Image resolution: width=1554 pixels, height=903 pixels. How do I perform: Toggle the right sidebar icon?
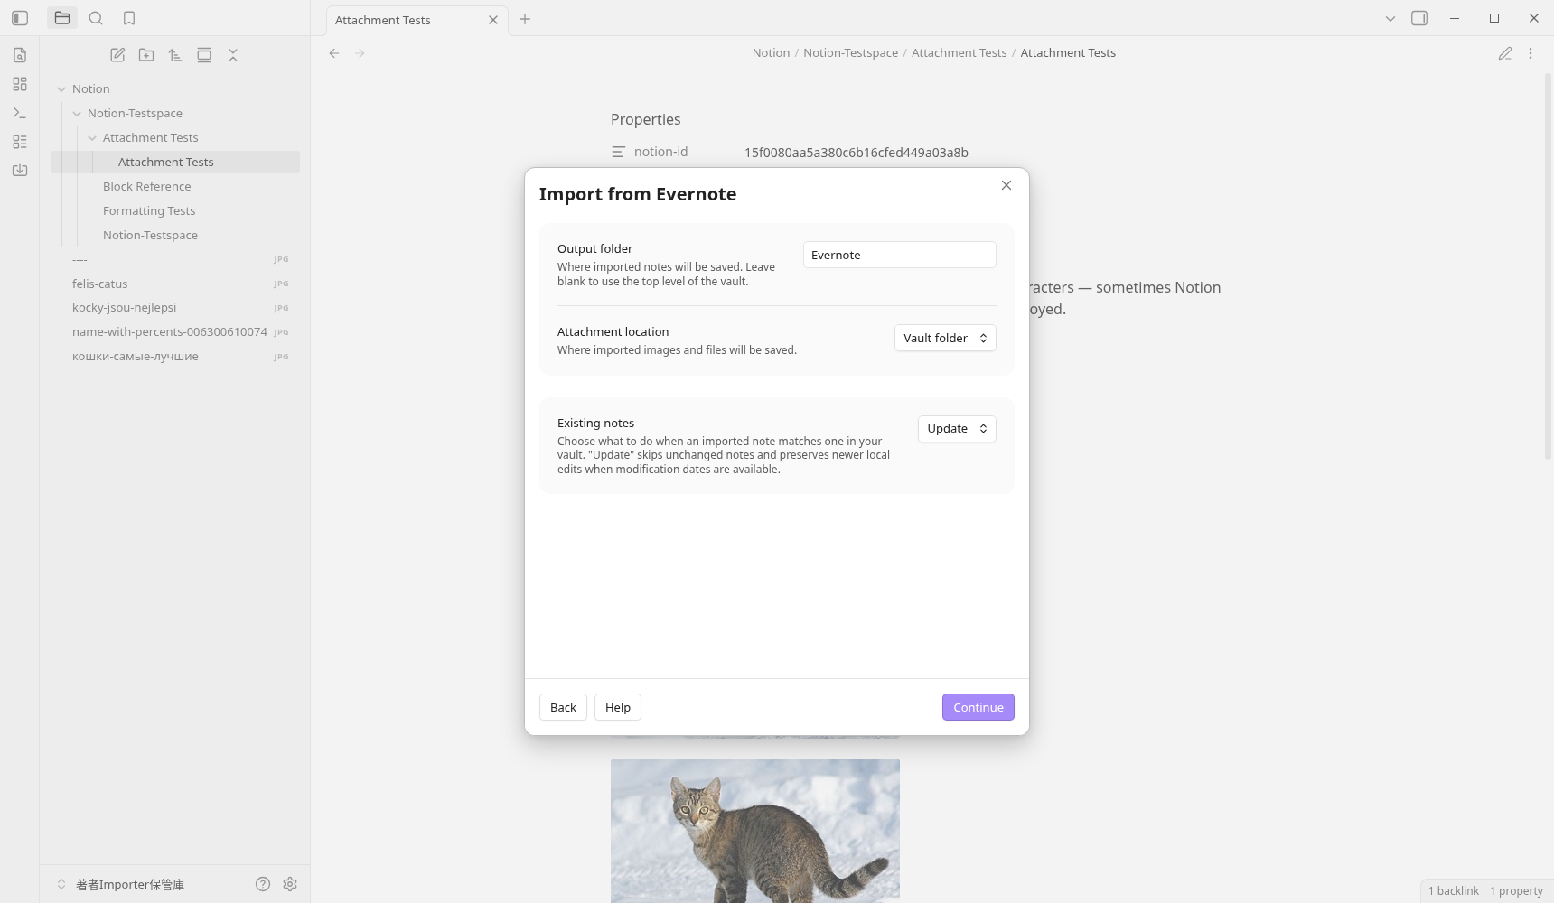pyautogui.click(x=1419, y=18)
